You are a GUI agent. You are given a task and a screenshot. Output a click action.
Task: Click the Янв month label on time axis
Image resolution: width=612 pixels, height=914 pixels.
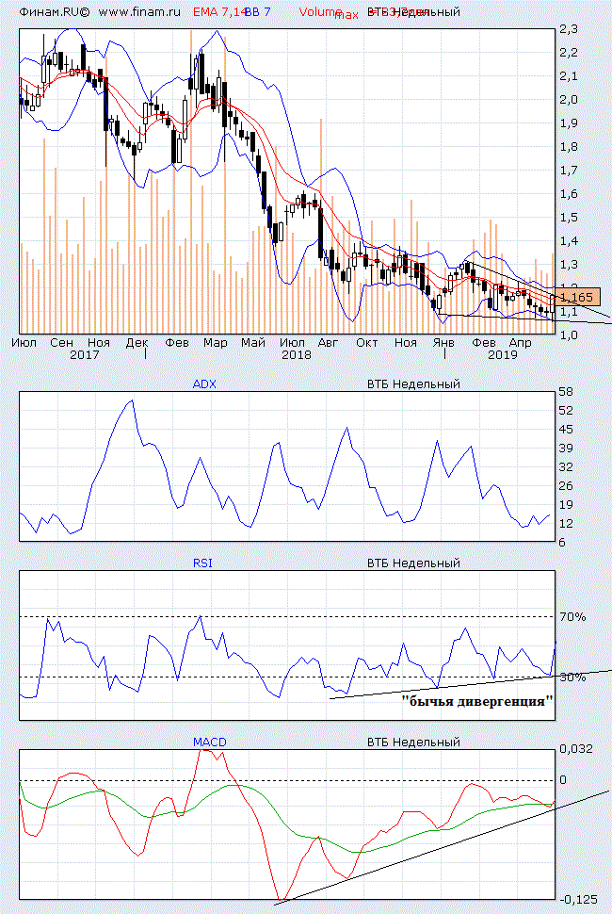point(443,343)
